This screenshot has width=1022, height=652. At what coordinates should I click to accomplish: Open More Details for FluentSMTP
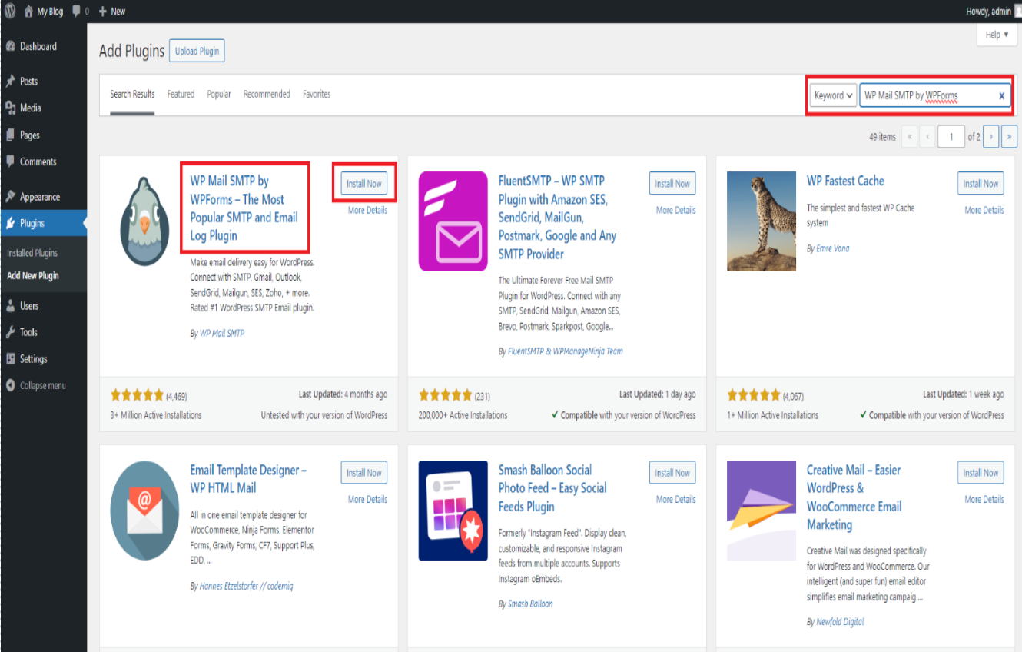coord(675,210)
